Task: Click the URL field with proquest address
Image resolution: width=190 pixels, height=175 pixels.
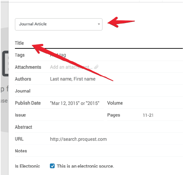Action: point(116,139)
